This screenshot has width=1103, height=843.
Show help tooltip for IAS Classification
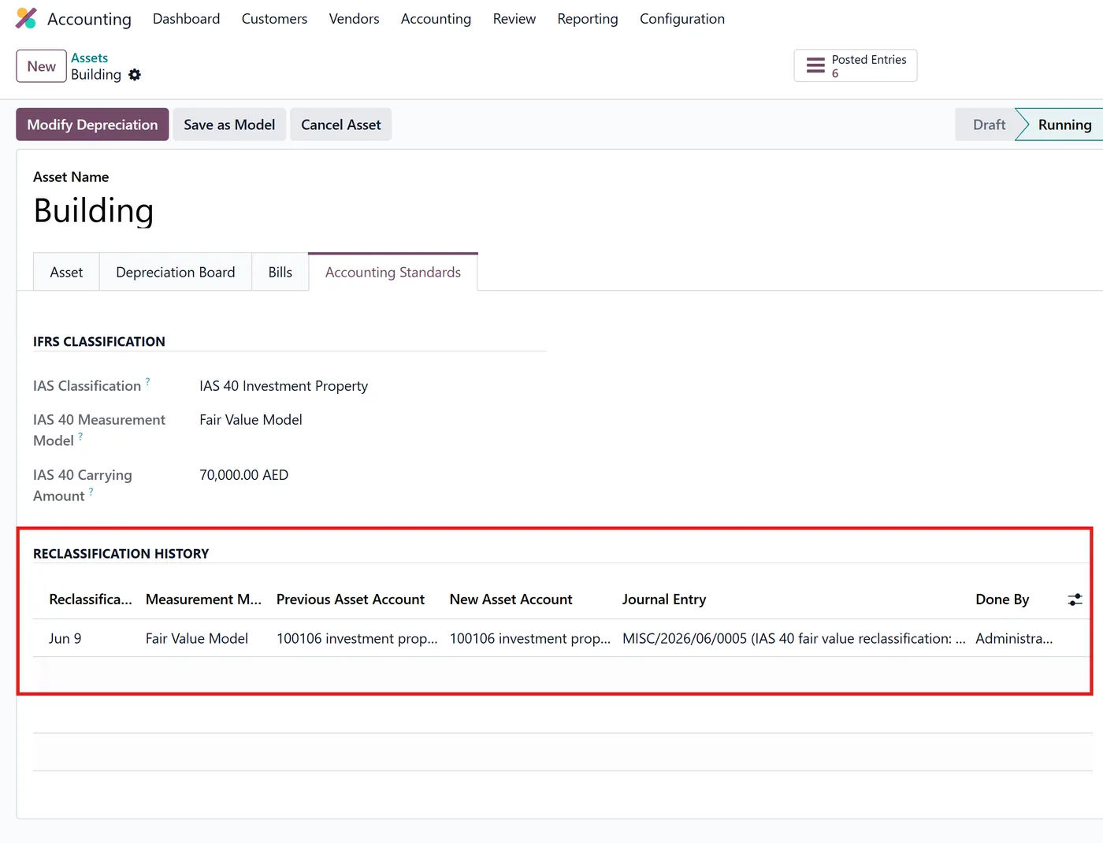147,381
